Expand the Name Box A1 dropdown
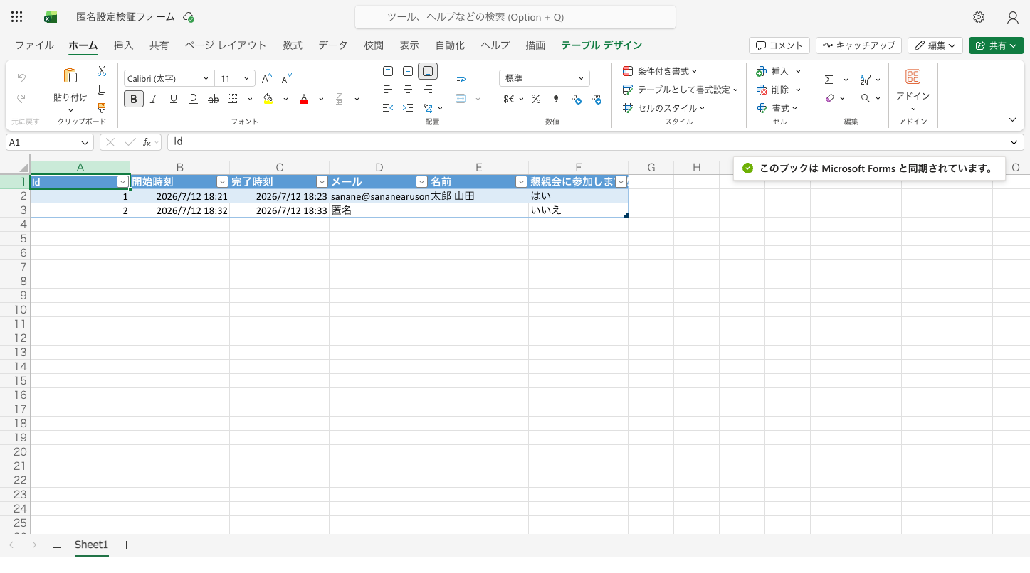Viewport: 1030px width, 573px height. coord(85,142)
